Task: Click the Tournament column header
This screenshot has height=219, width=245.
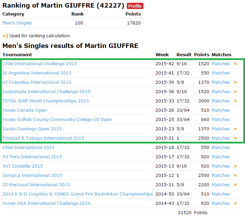Action: pyautogui.click(x=17, y=54)
